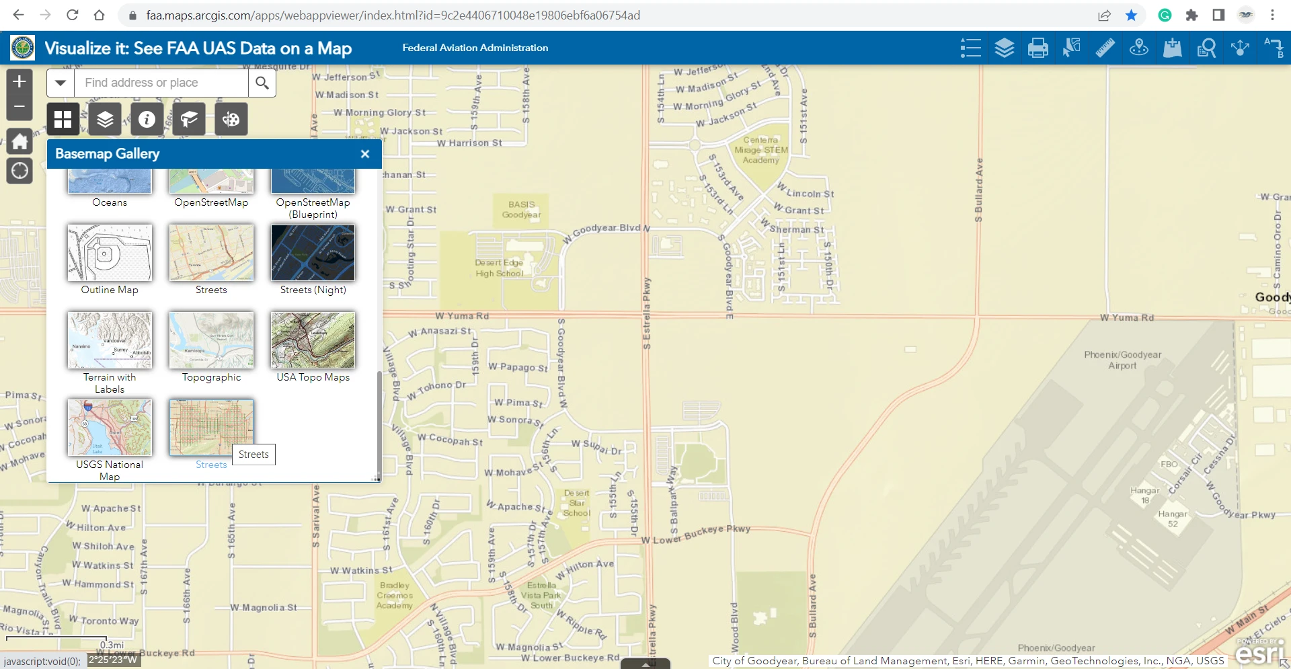Open the Print widget
Image resolution: width=1291 pixels, height=669 pixels.
[x=1038, y=48]
